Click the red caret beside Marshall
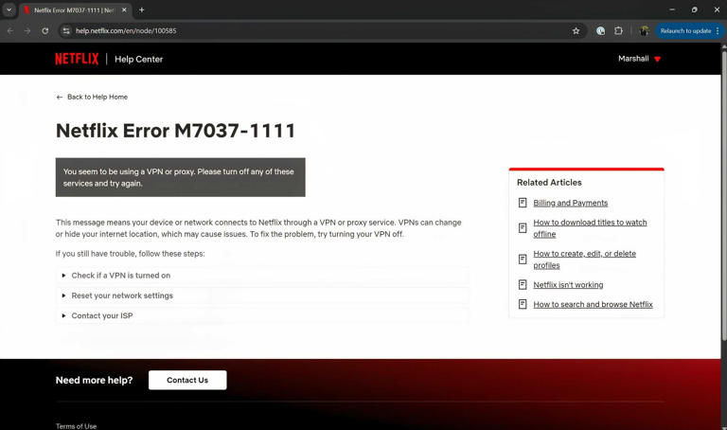The width and height of the screenshot is (727, 430). pos(657,59)
